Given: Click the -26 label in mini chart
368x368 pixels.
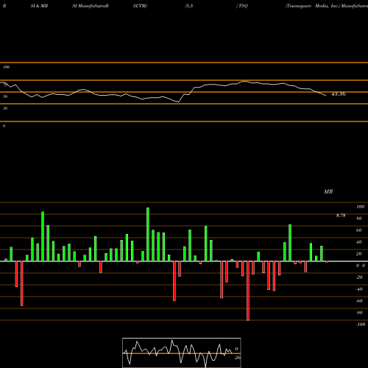Looking at the screenshot, I should click(238, 358).
